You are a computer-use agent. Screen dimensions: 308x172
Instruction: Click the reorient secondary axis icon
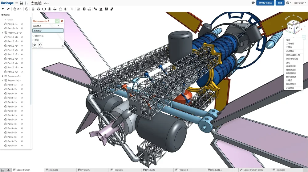[40, 45]
